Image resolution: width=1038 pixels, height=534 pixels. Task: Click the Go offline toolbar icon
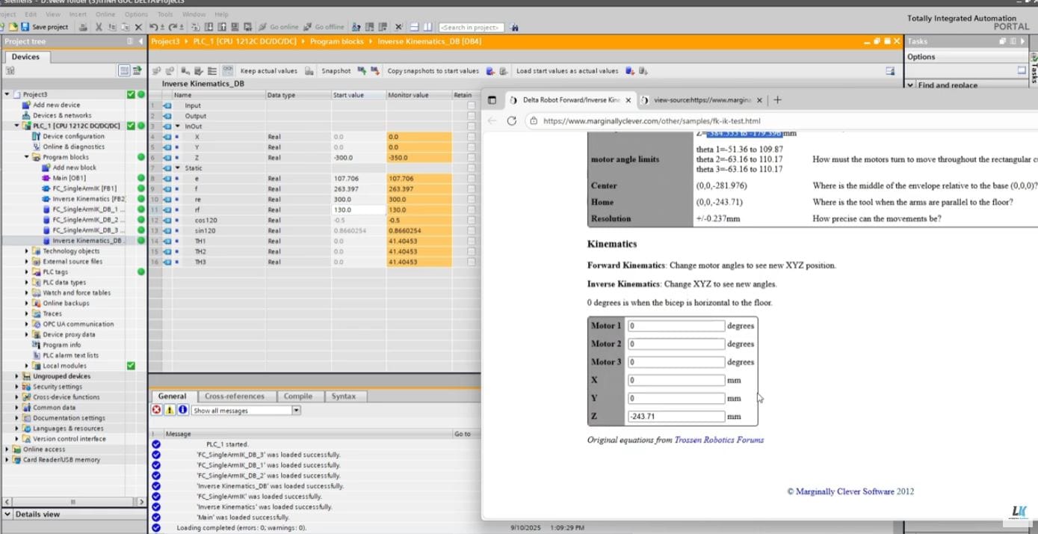coord(309,27)
